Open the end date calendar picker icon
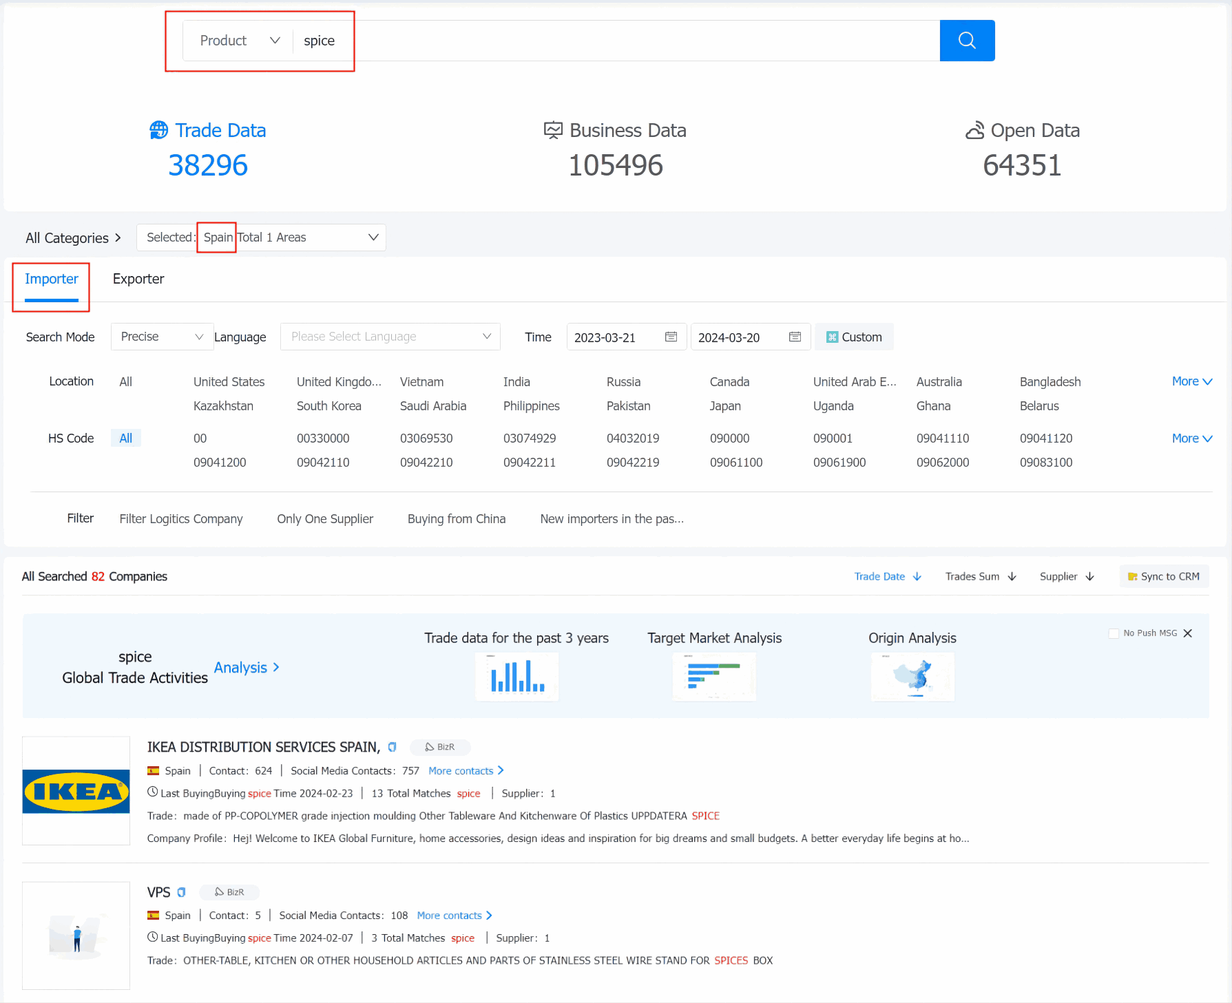Screen dimensions: 1232x1003 point(795,337)
